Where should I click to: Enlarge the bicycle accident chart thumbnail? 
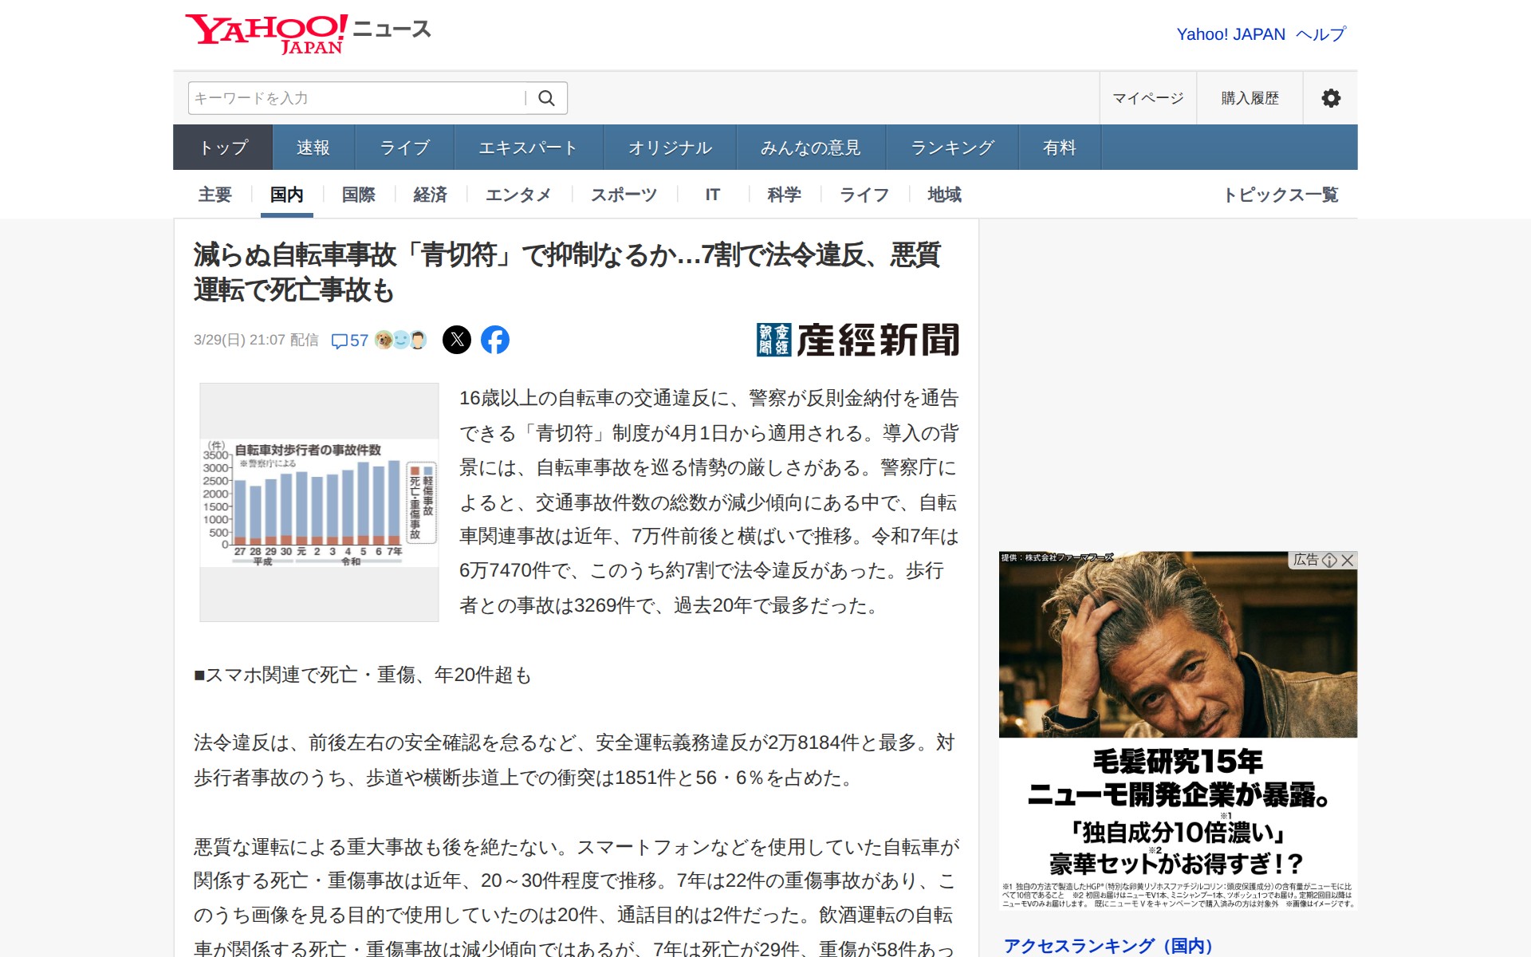click(x=319, y=502)
